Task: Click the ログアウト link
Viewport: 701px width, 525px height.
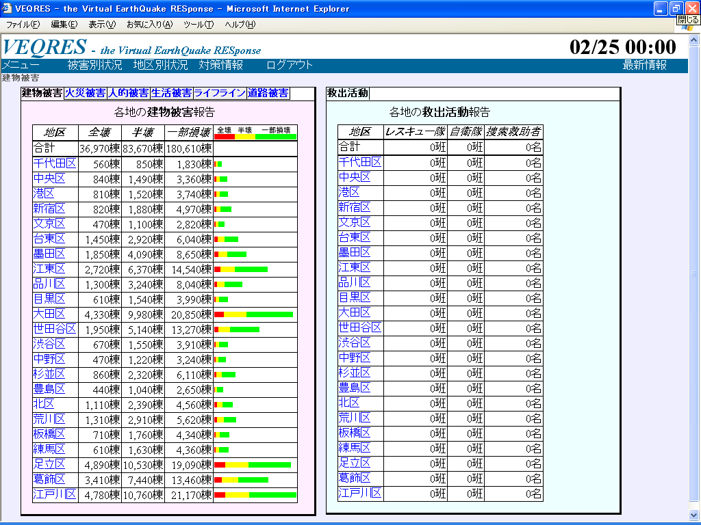Action: pos(290,66)
